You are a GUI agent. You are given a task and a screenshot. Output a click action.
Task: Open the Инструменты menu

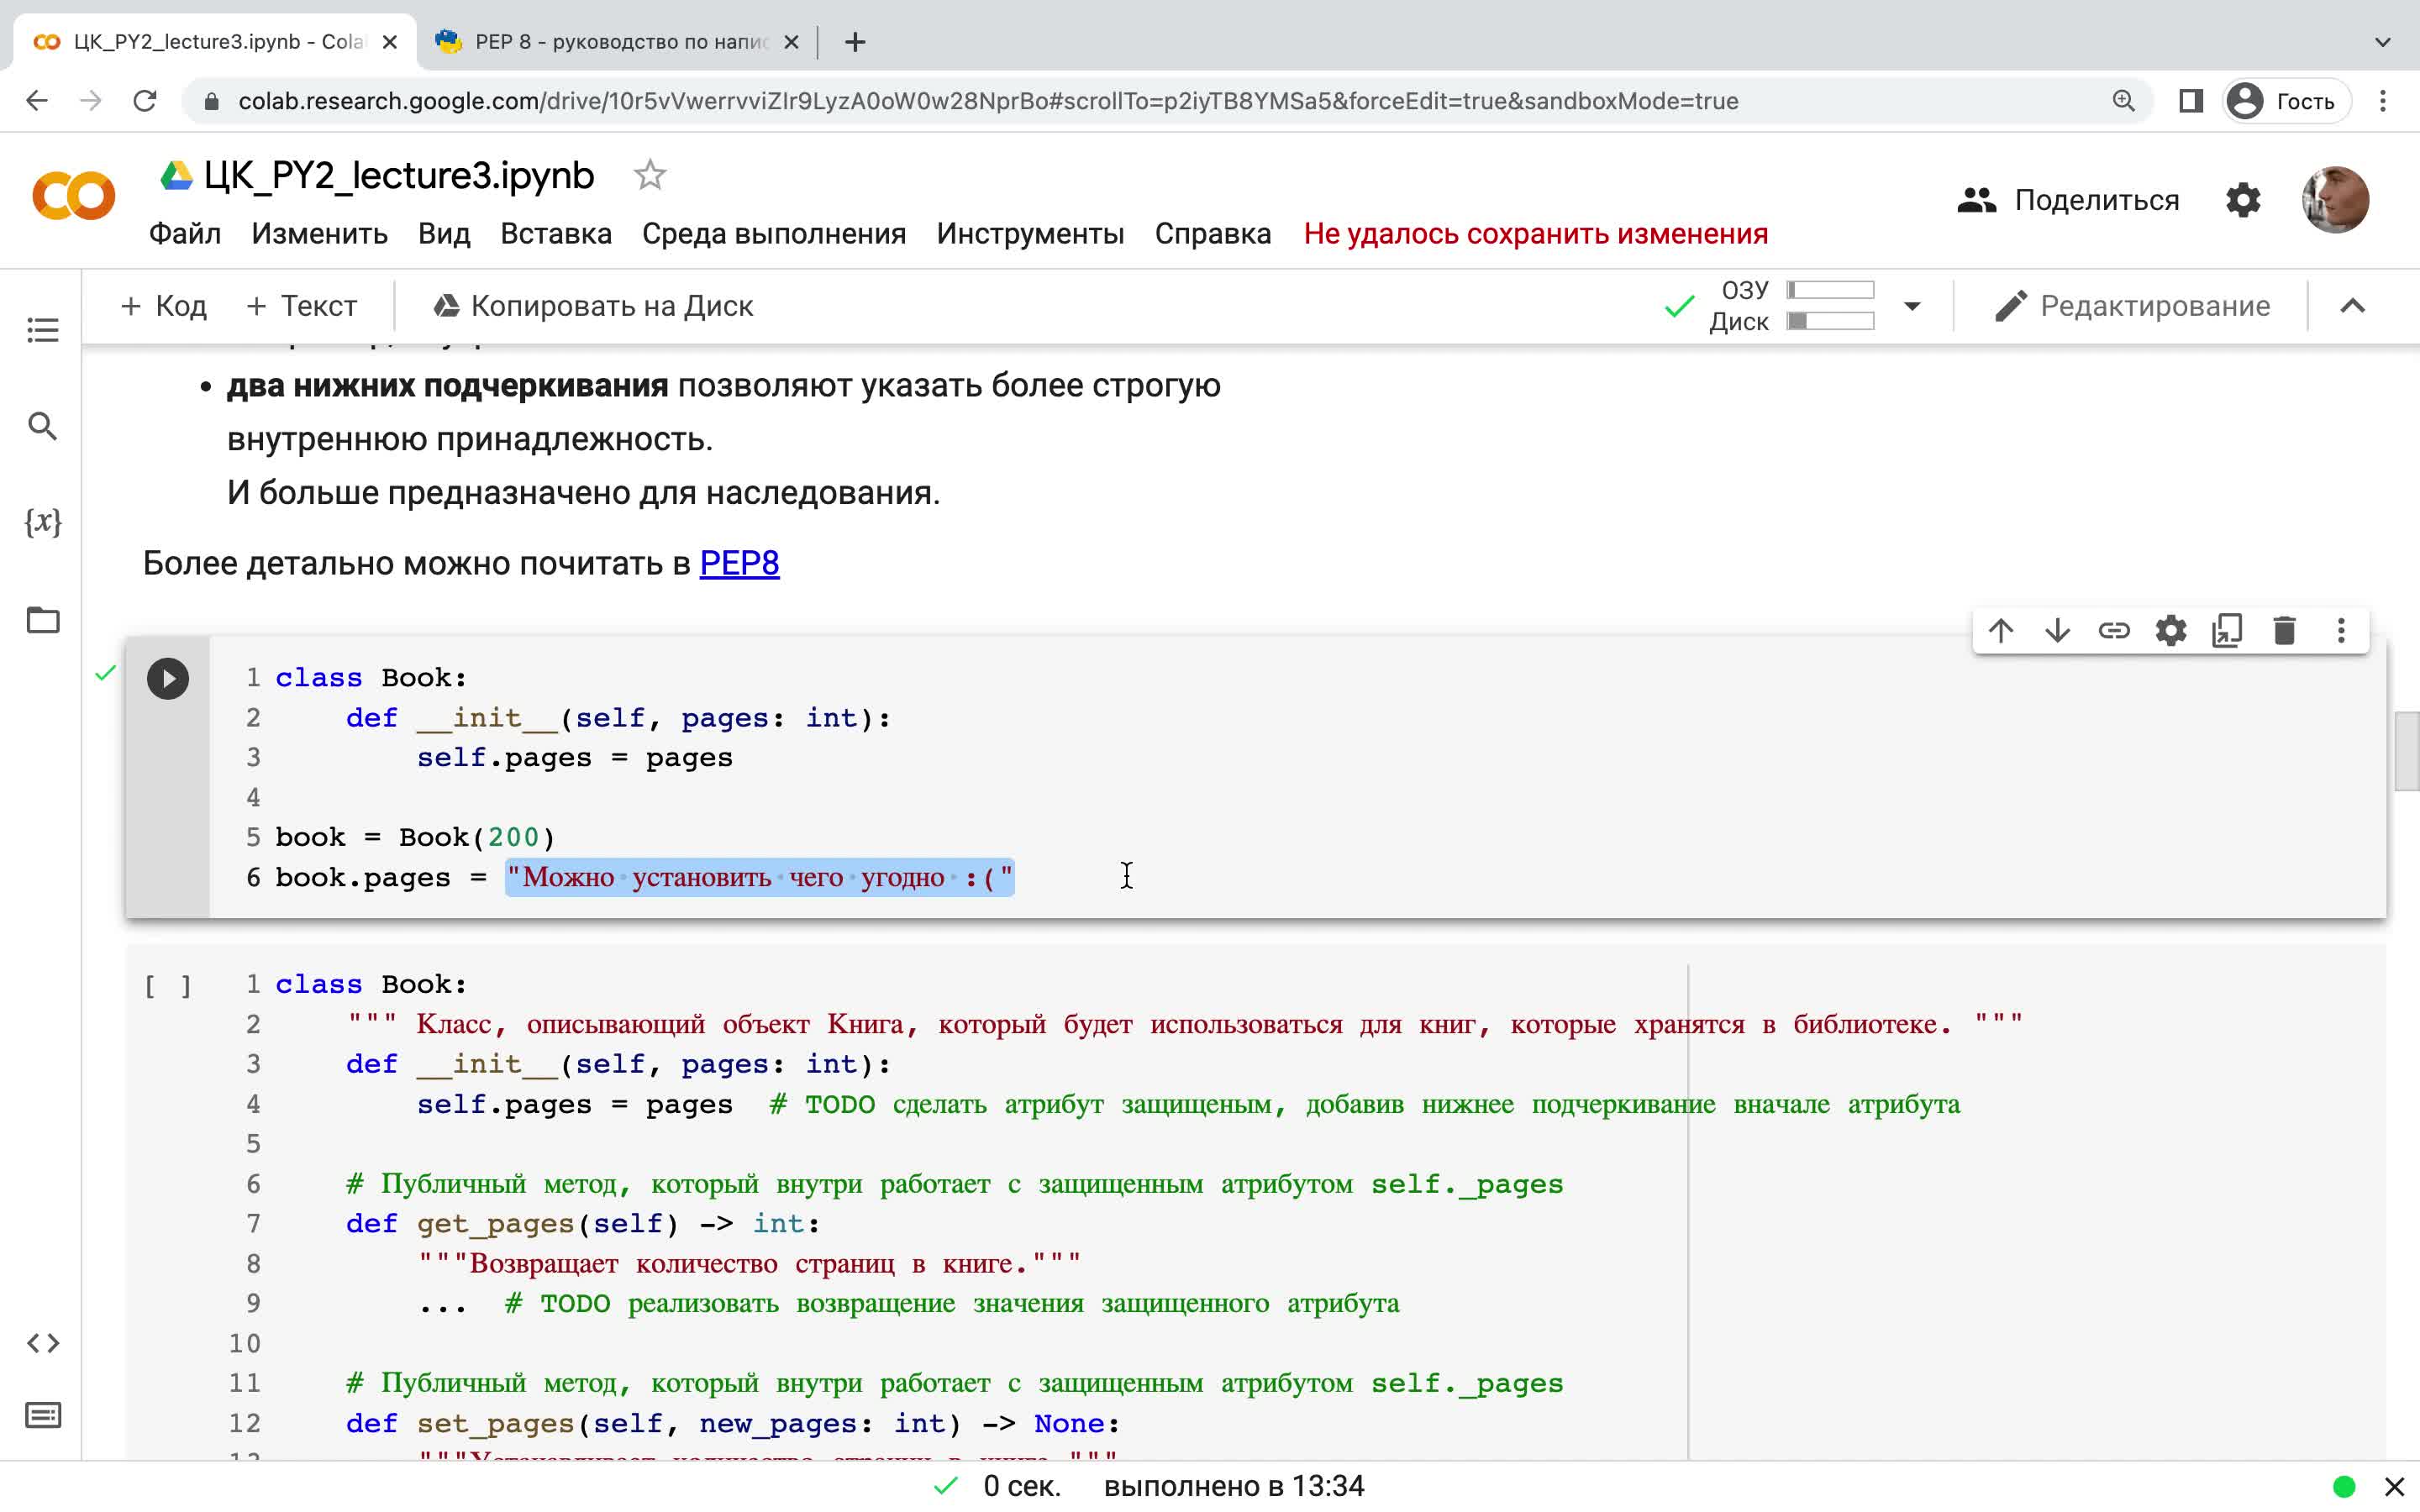click(x=1030, y=234)
